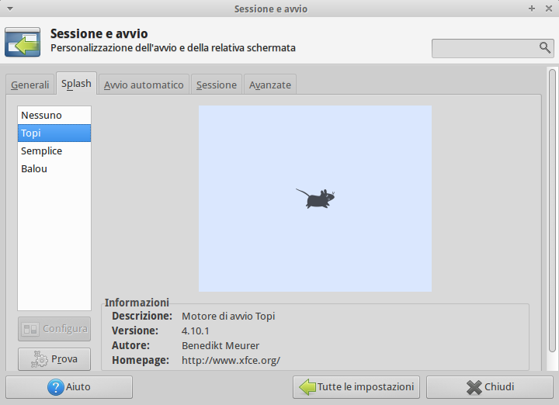Screen dimensions: 559x405
Task: Show the Avanzate tab
Action: click(x=270, y=85)
